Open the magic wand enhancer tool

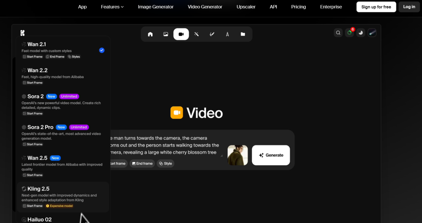197,34
